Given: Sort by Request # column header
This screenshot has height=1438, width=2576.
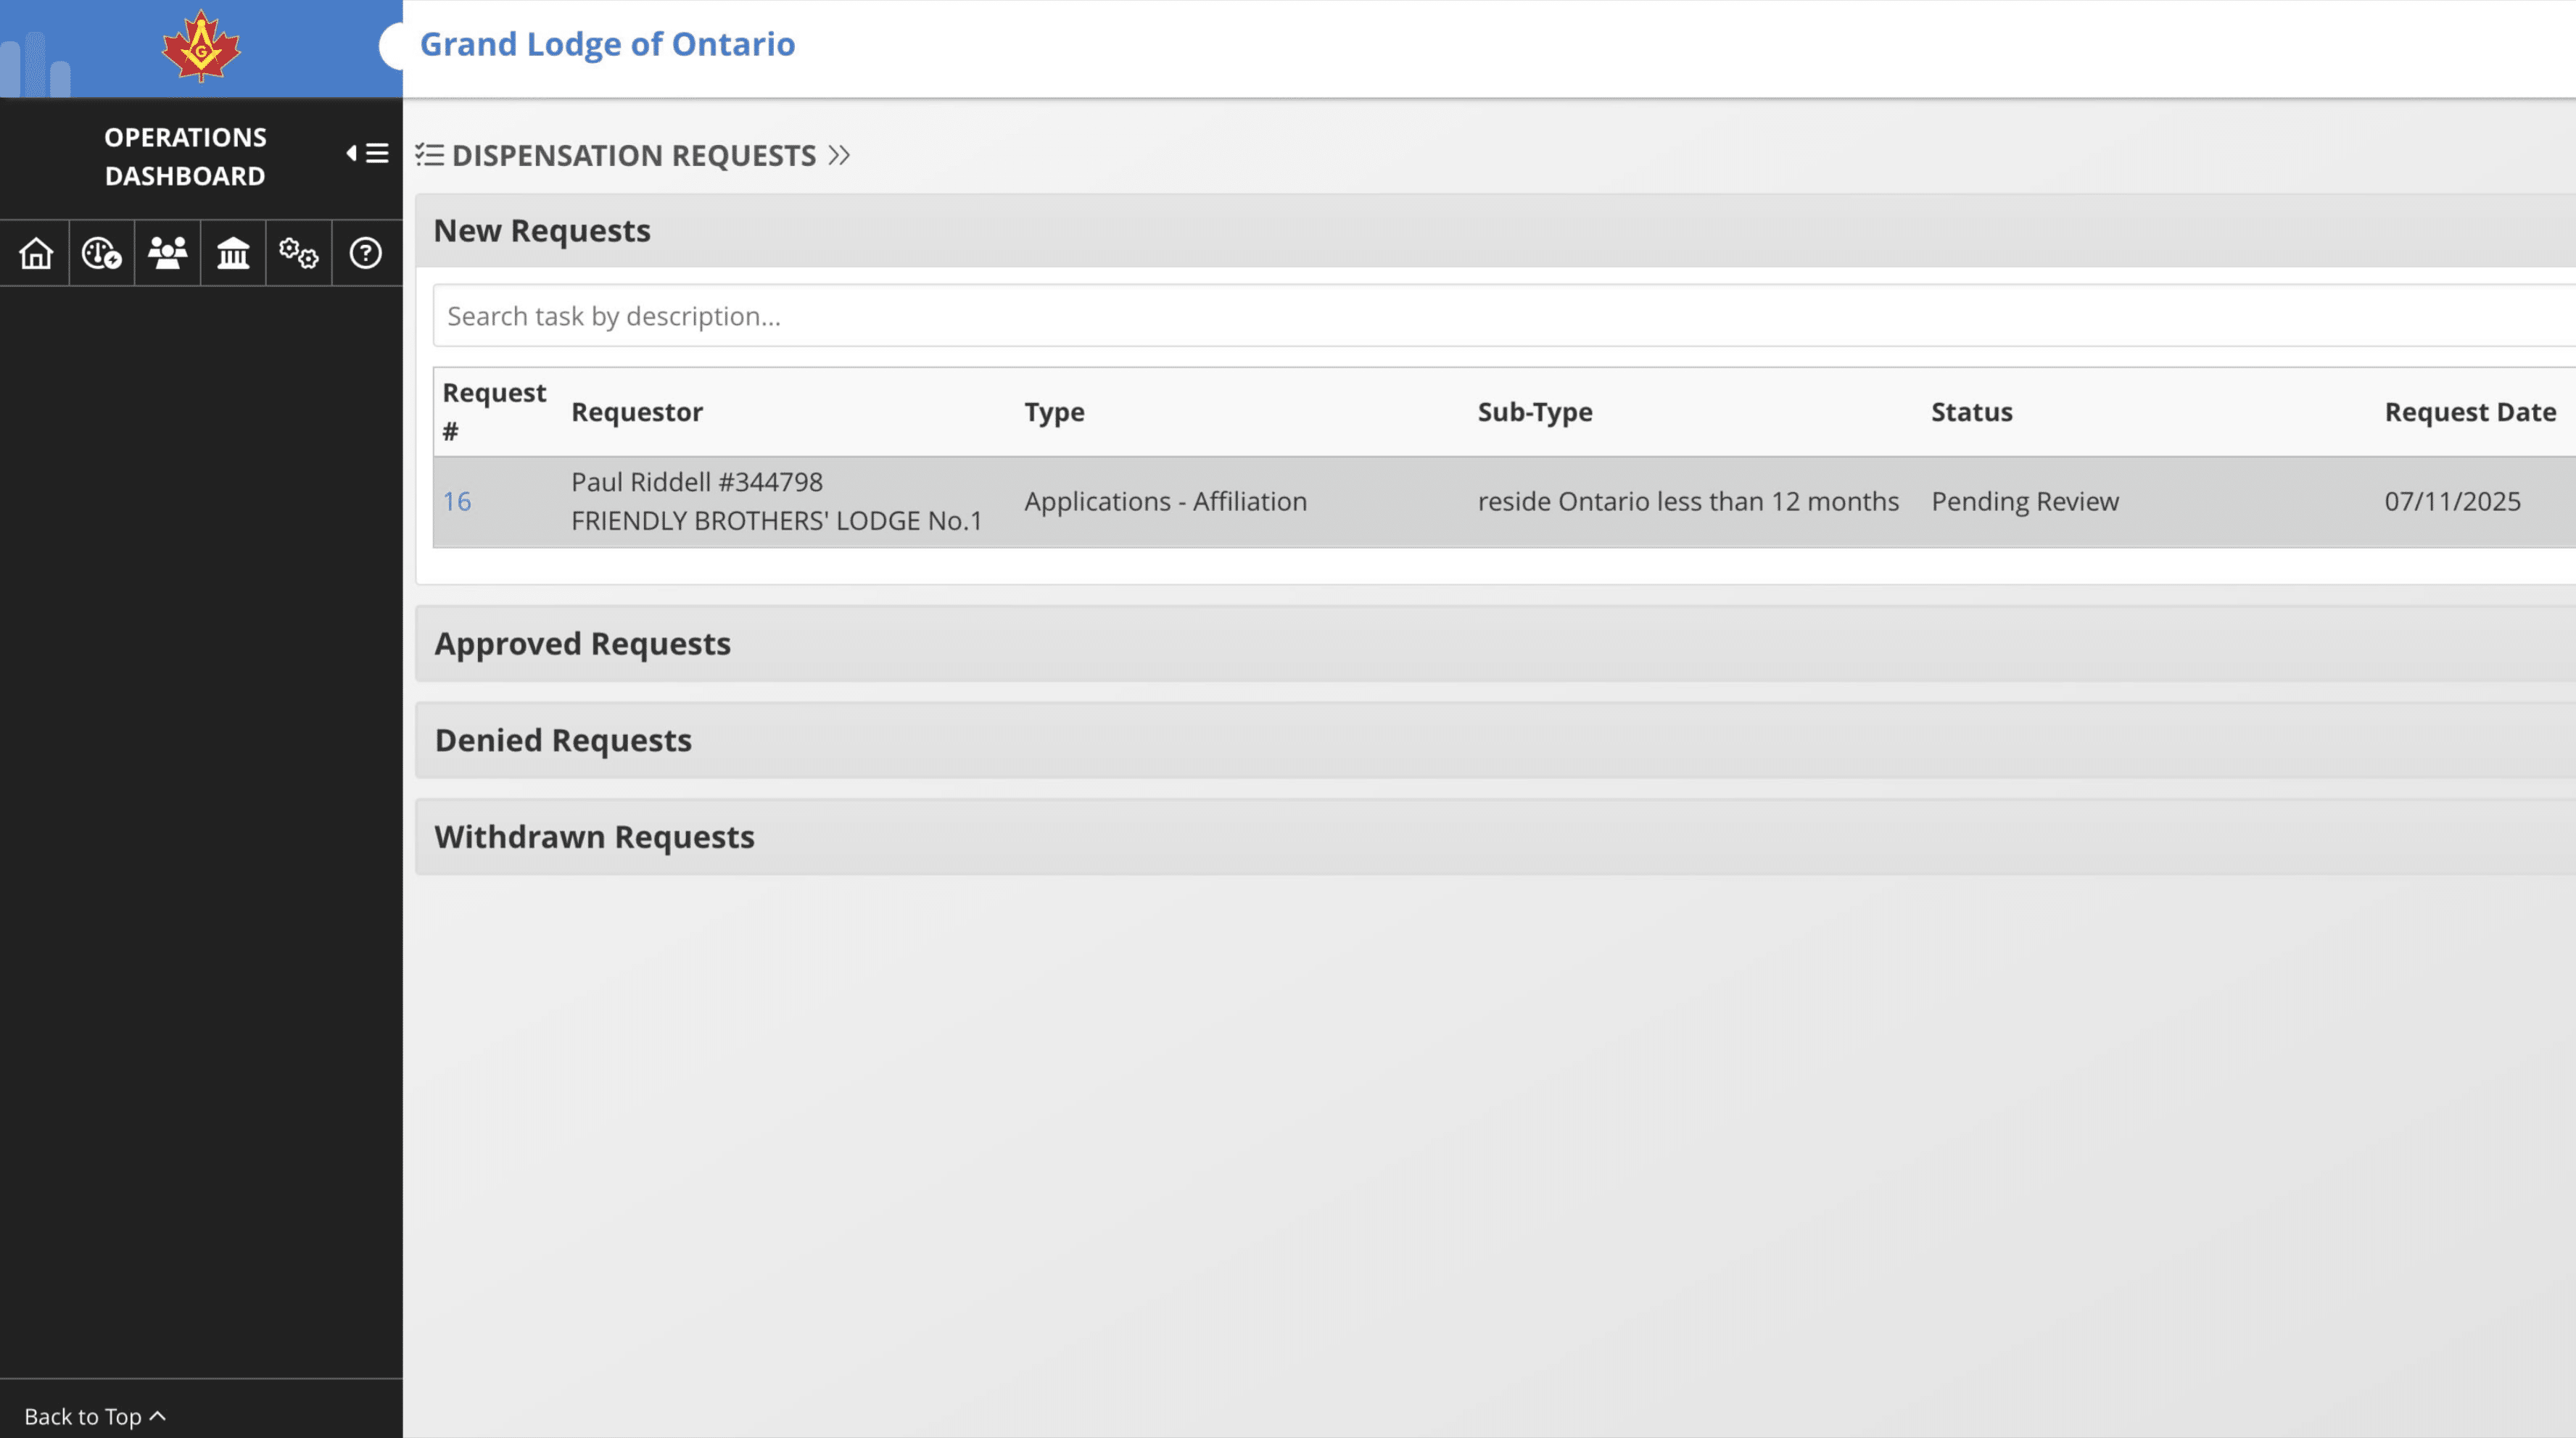Looking at the screenshot, I should point(494,412).
